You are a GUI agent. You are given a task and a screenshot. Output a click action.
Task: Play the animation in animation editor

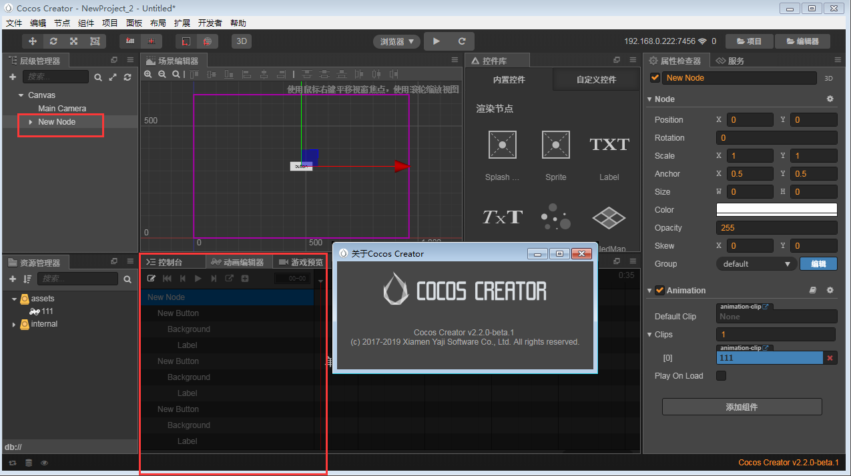(x=198, y=278)
